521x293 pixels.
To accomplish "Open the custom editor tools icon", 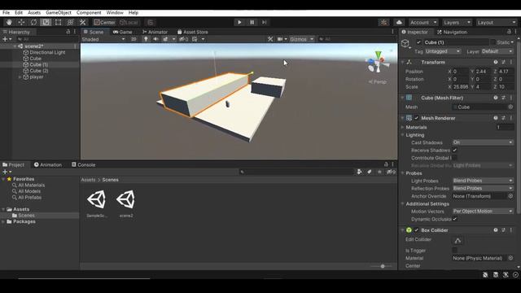I will (83, 22).
